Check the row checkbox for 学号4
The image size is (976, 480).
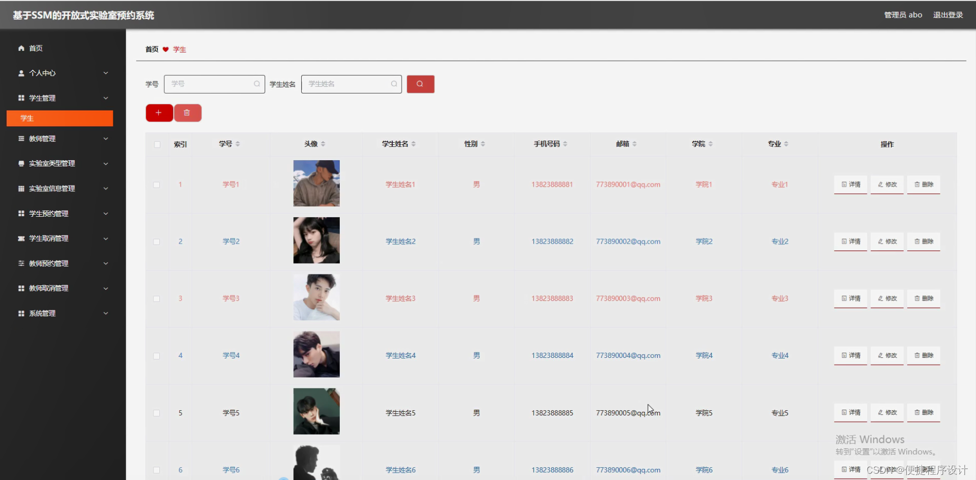tap(157, 356)
